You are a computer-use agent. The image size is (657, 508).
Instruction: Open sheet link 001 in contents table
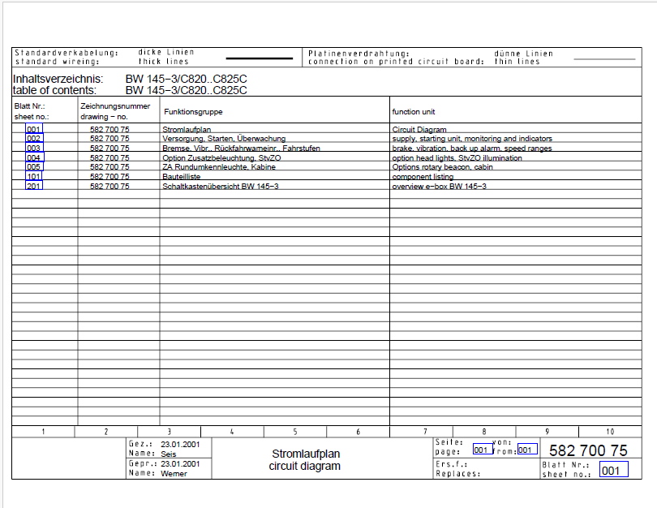[x=34, y=129]
